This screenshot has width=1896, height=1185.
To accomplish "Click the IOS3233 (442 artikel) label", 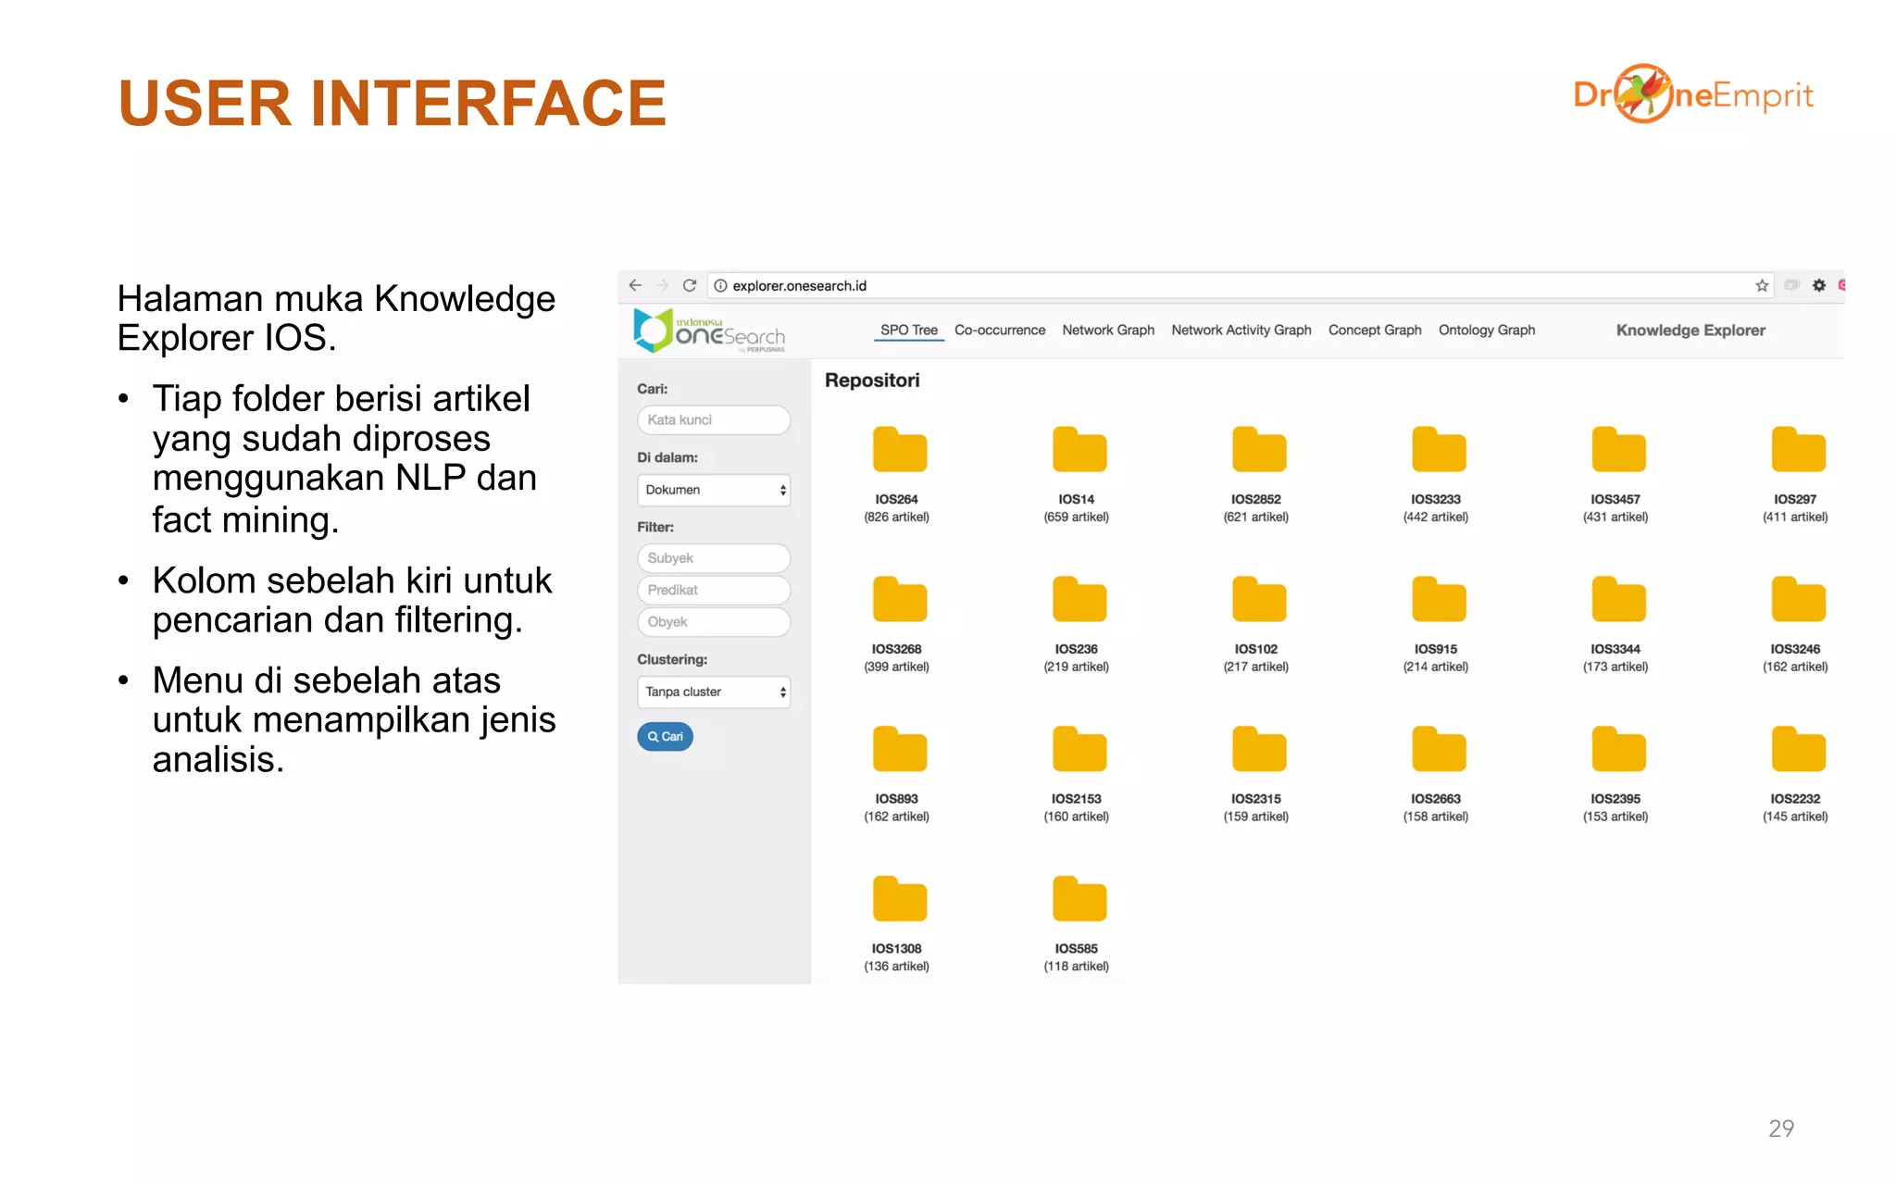I will coord(1435,508).
